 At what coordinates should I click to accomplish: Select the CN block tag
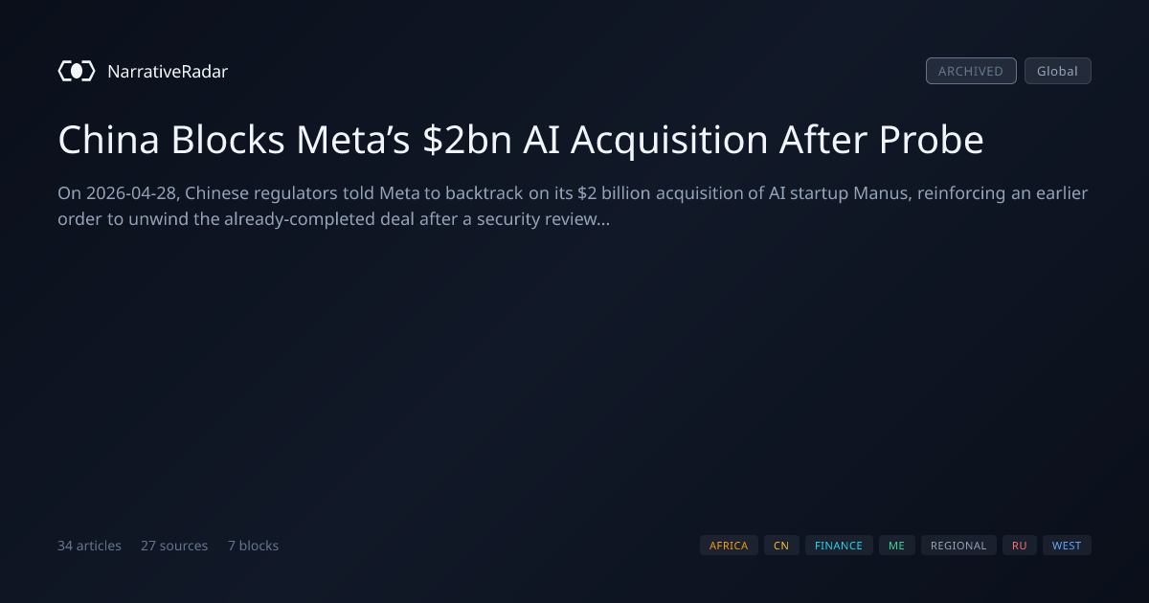(x=781, y=546)
